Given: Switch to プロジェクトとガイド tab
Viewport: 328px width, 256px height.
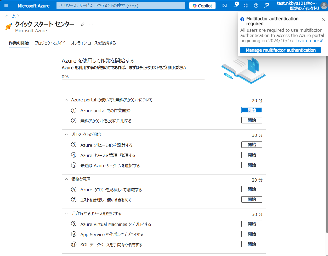Looking at the screenshot, I should coord(50,43).
